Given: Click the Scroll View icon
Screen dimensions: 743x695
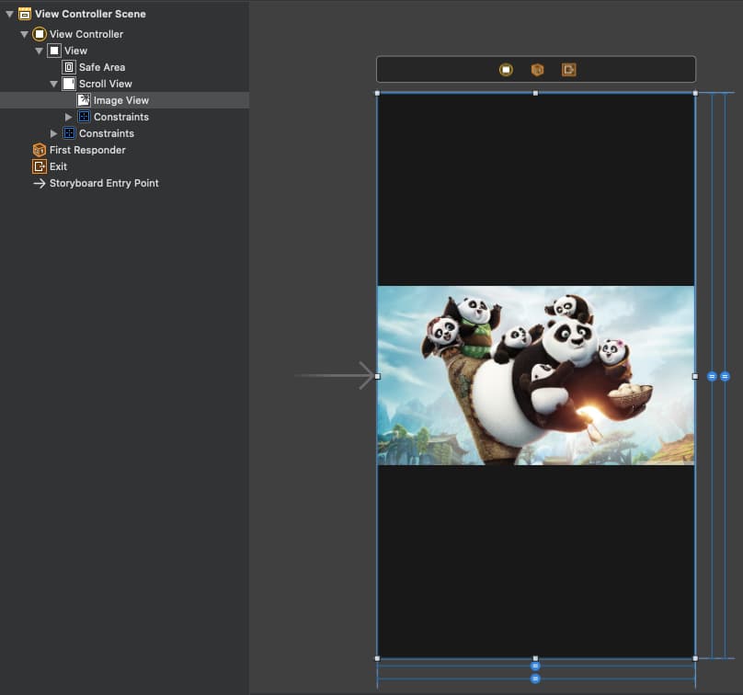Looking at the screenshot, I should pos(69,84).
